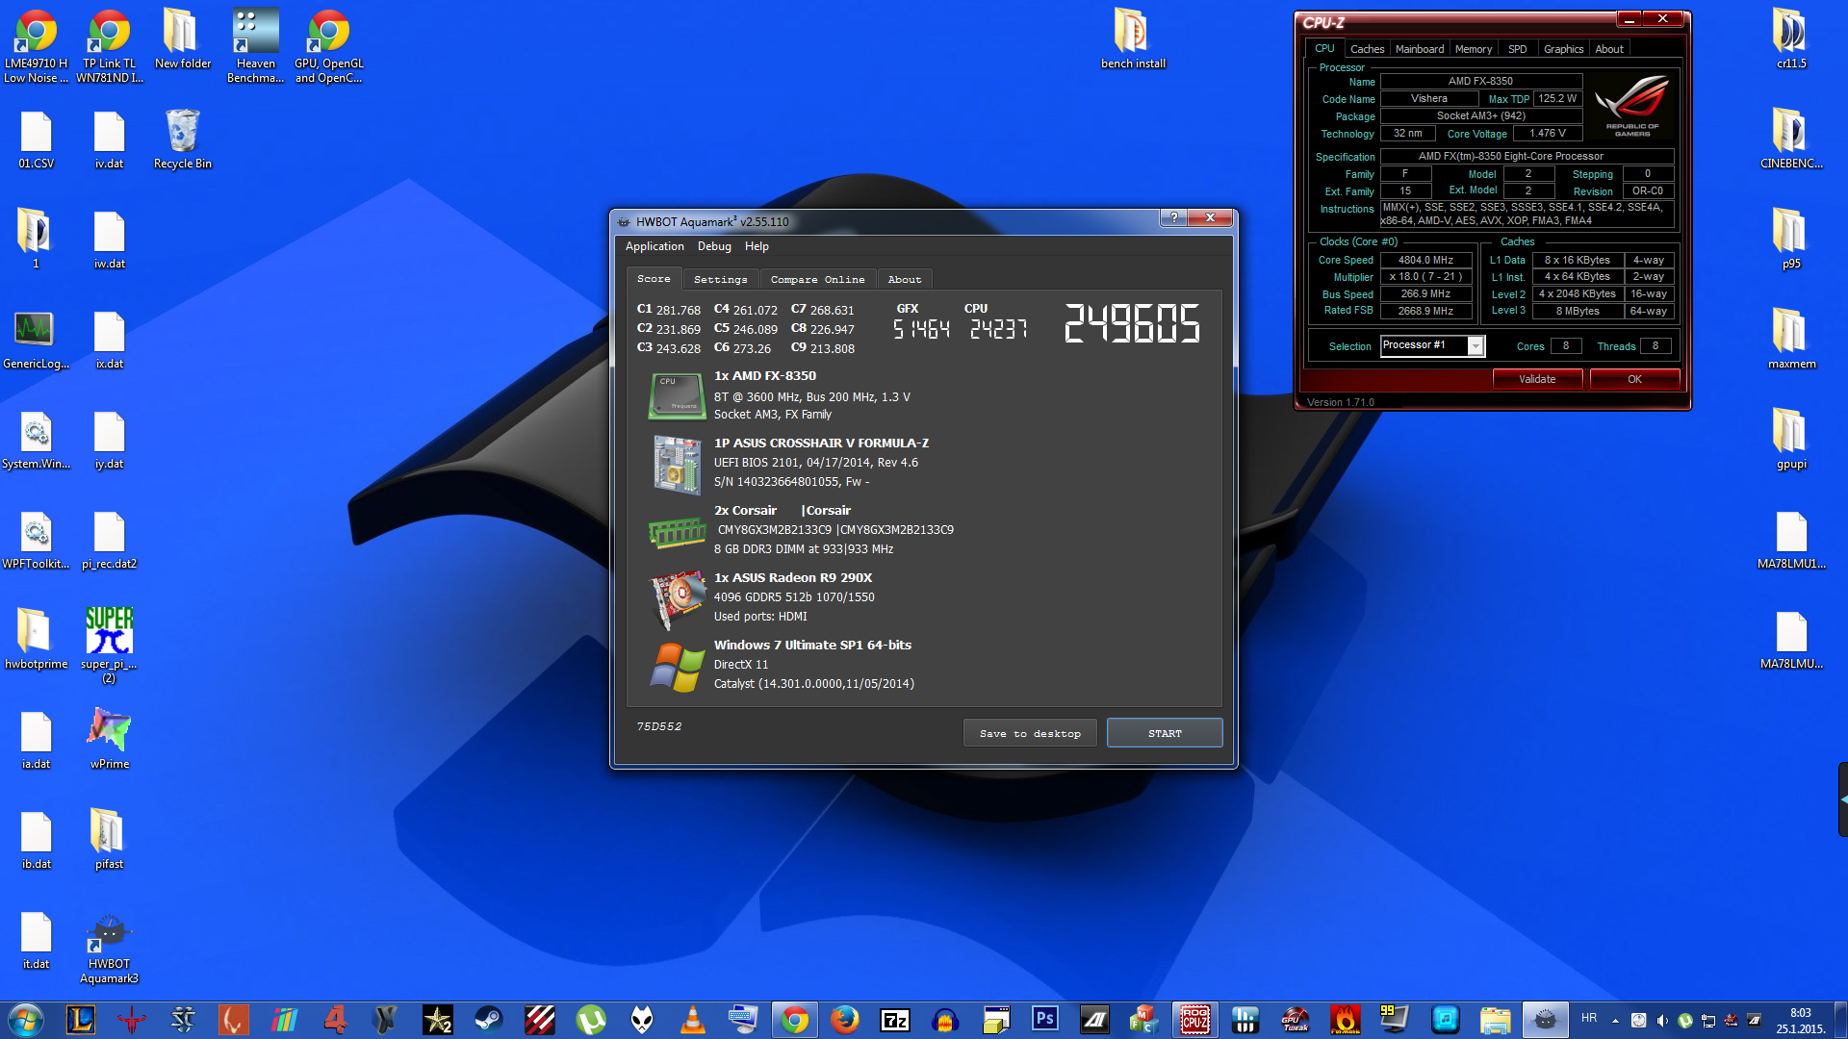This screenshot has width=1848, height=1039.
Task: Select the New folder desktop icon
Action: click(x=183, y=39)
